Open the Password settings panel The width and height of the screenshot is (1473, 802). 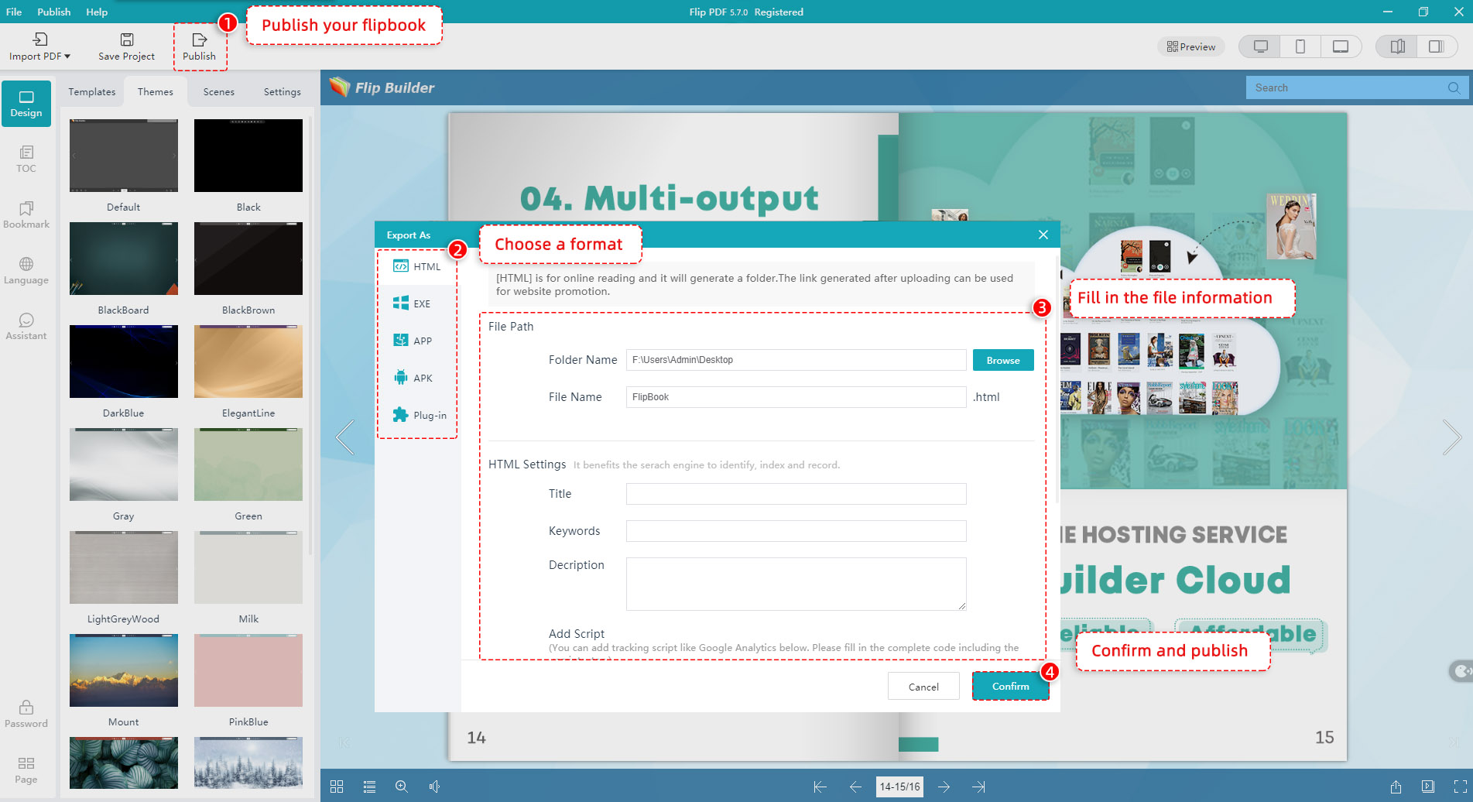point(26,713)
